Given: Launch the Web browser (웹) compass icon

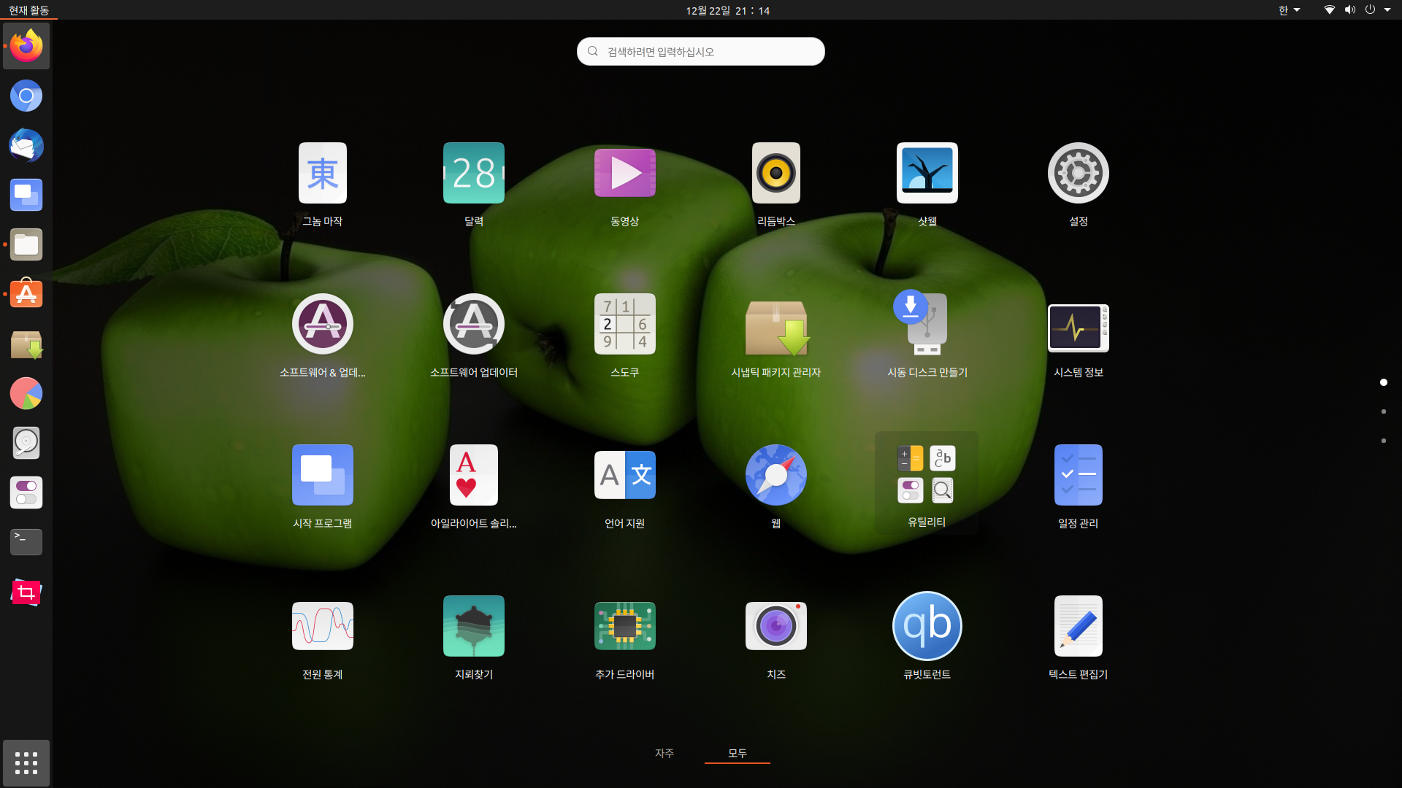Looking at the screenshot, I should 776,476.
